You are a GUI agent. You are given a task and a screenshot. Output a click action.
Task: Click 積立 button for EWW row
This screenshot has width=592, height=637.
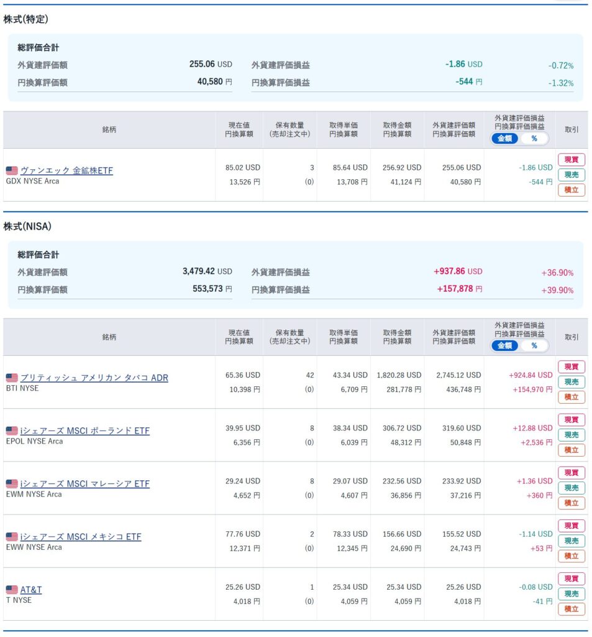click(572, 556)
